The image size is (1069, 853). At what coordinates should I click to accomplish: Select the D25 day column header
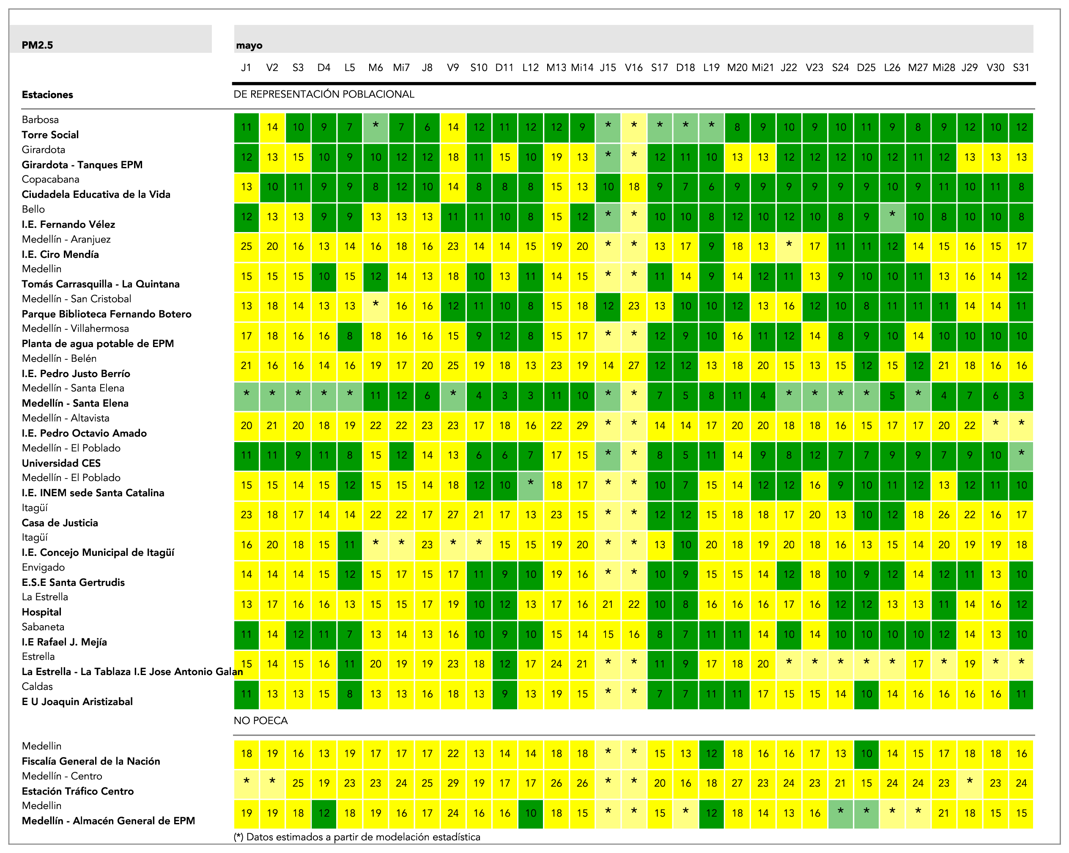point(866,68)
